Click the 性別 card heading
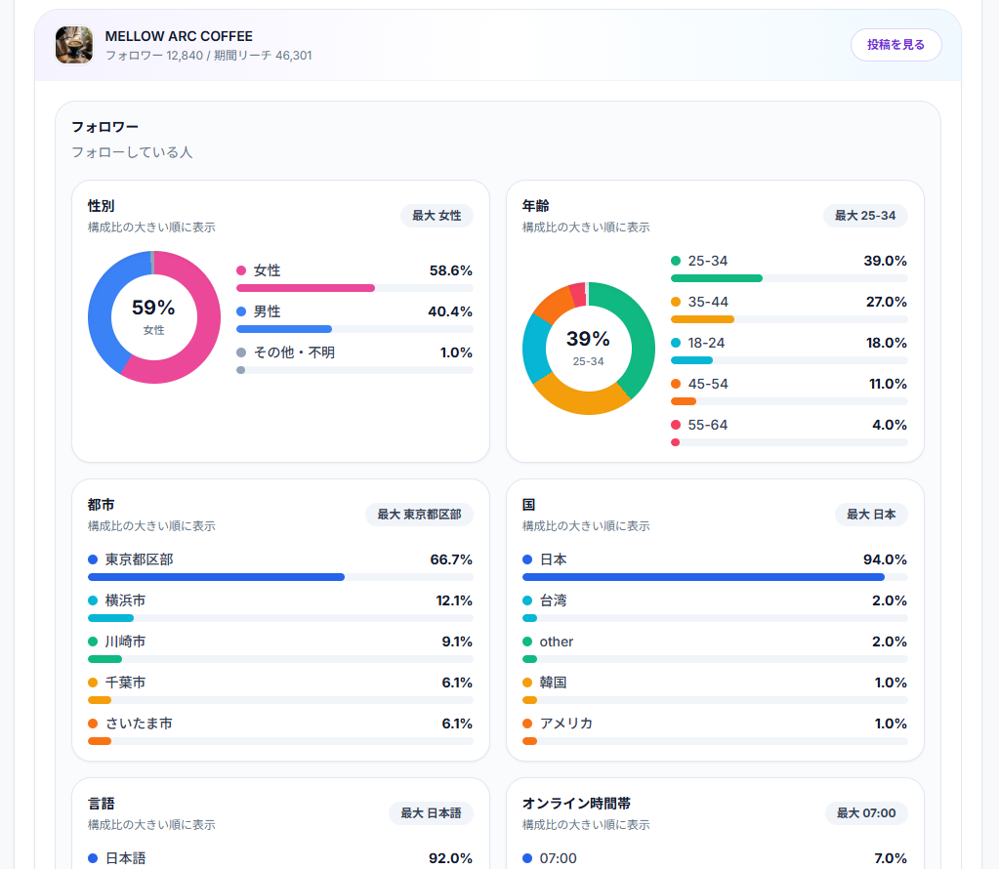The image size is (999, 870). tap(102, 206)
